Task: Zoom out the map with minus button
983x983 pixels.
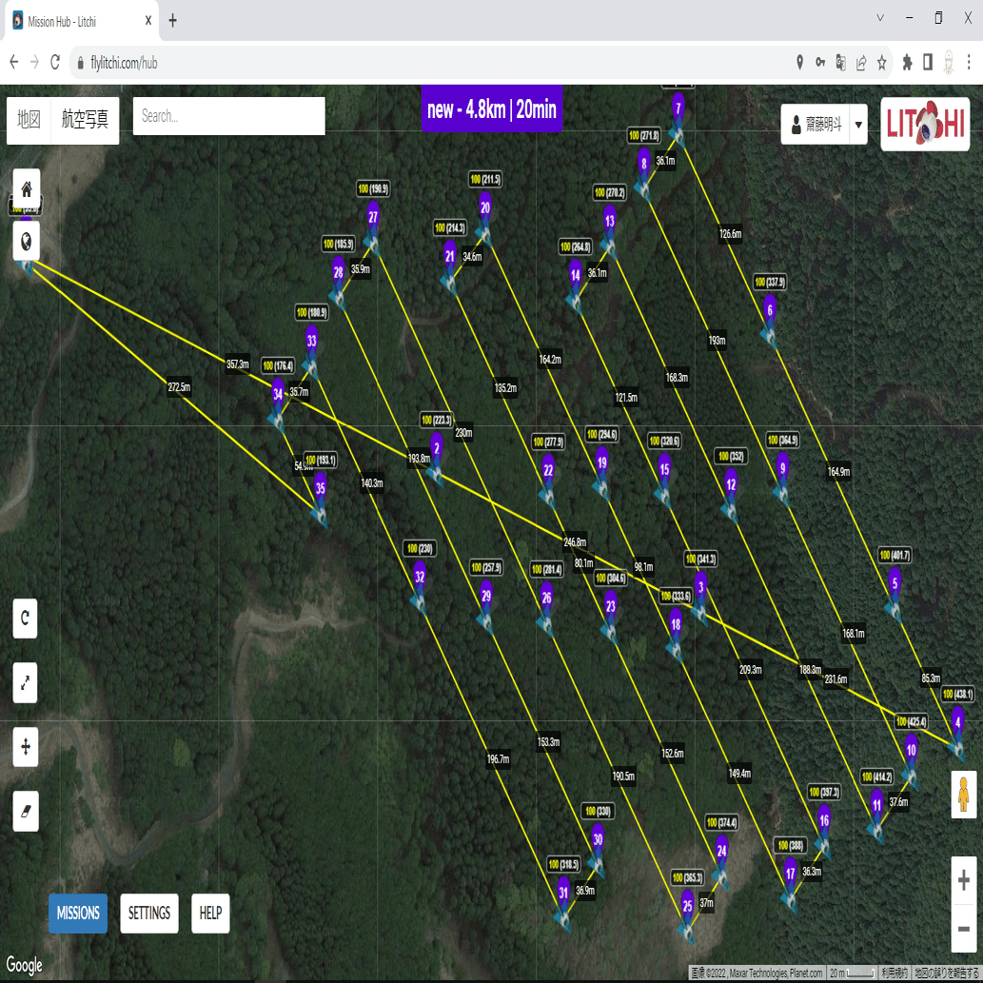Action: point(964,929)
